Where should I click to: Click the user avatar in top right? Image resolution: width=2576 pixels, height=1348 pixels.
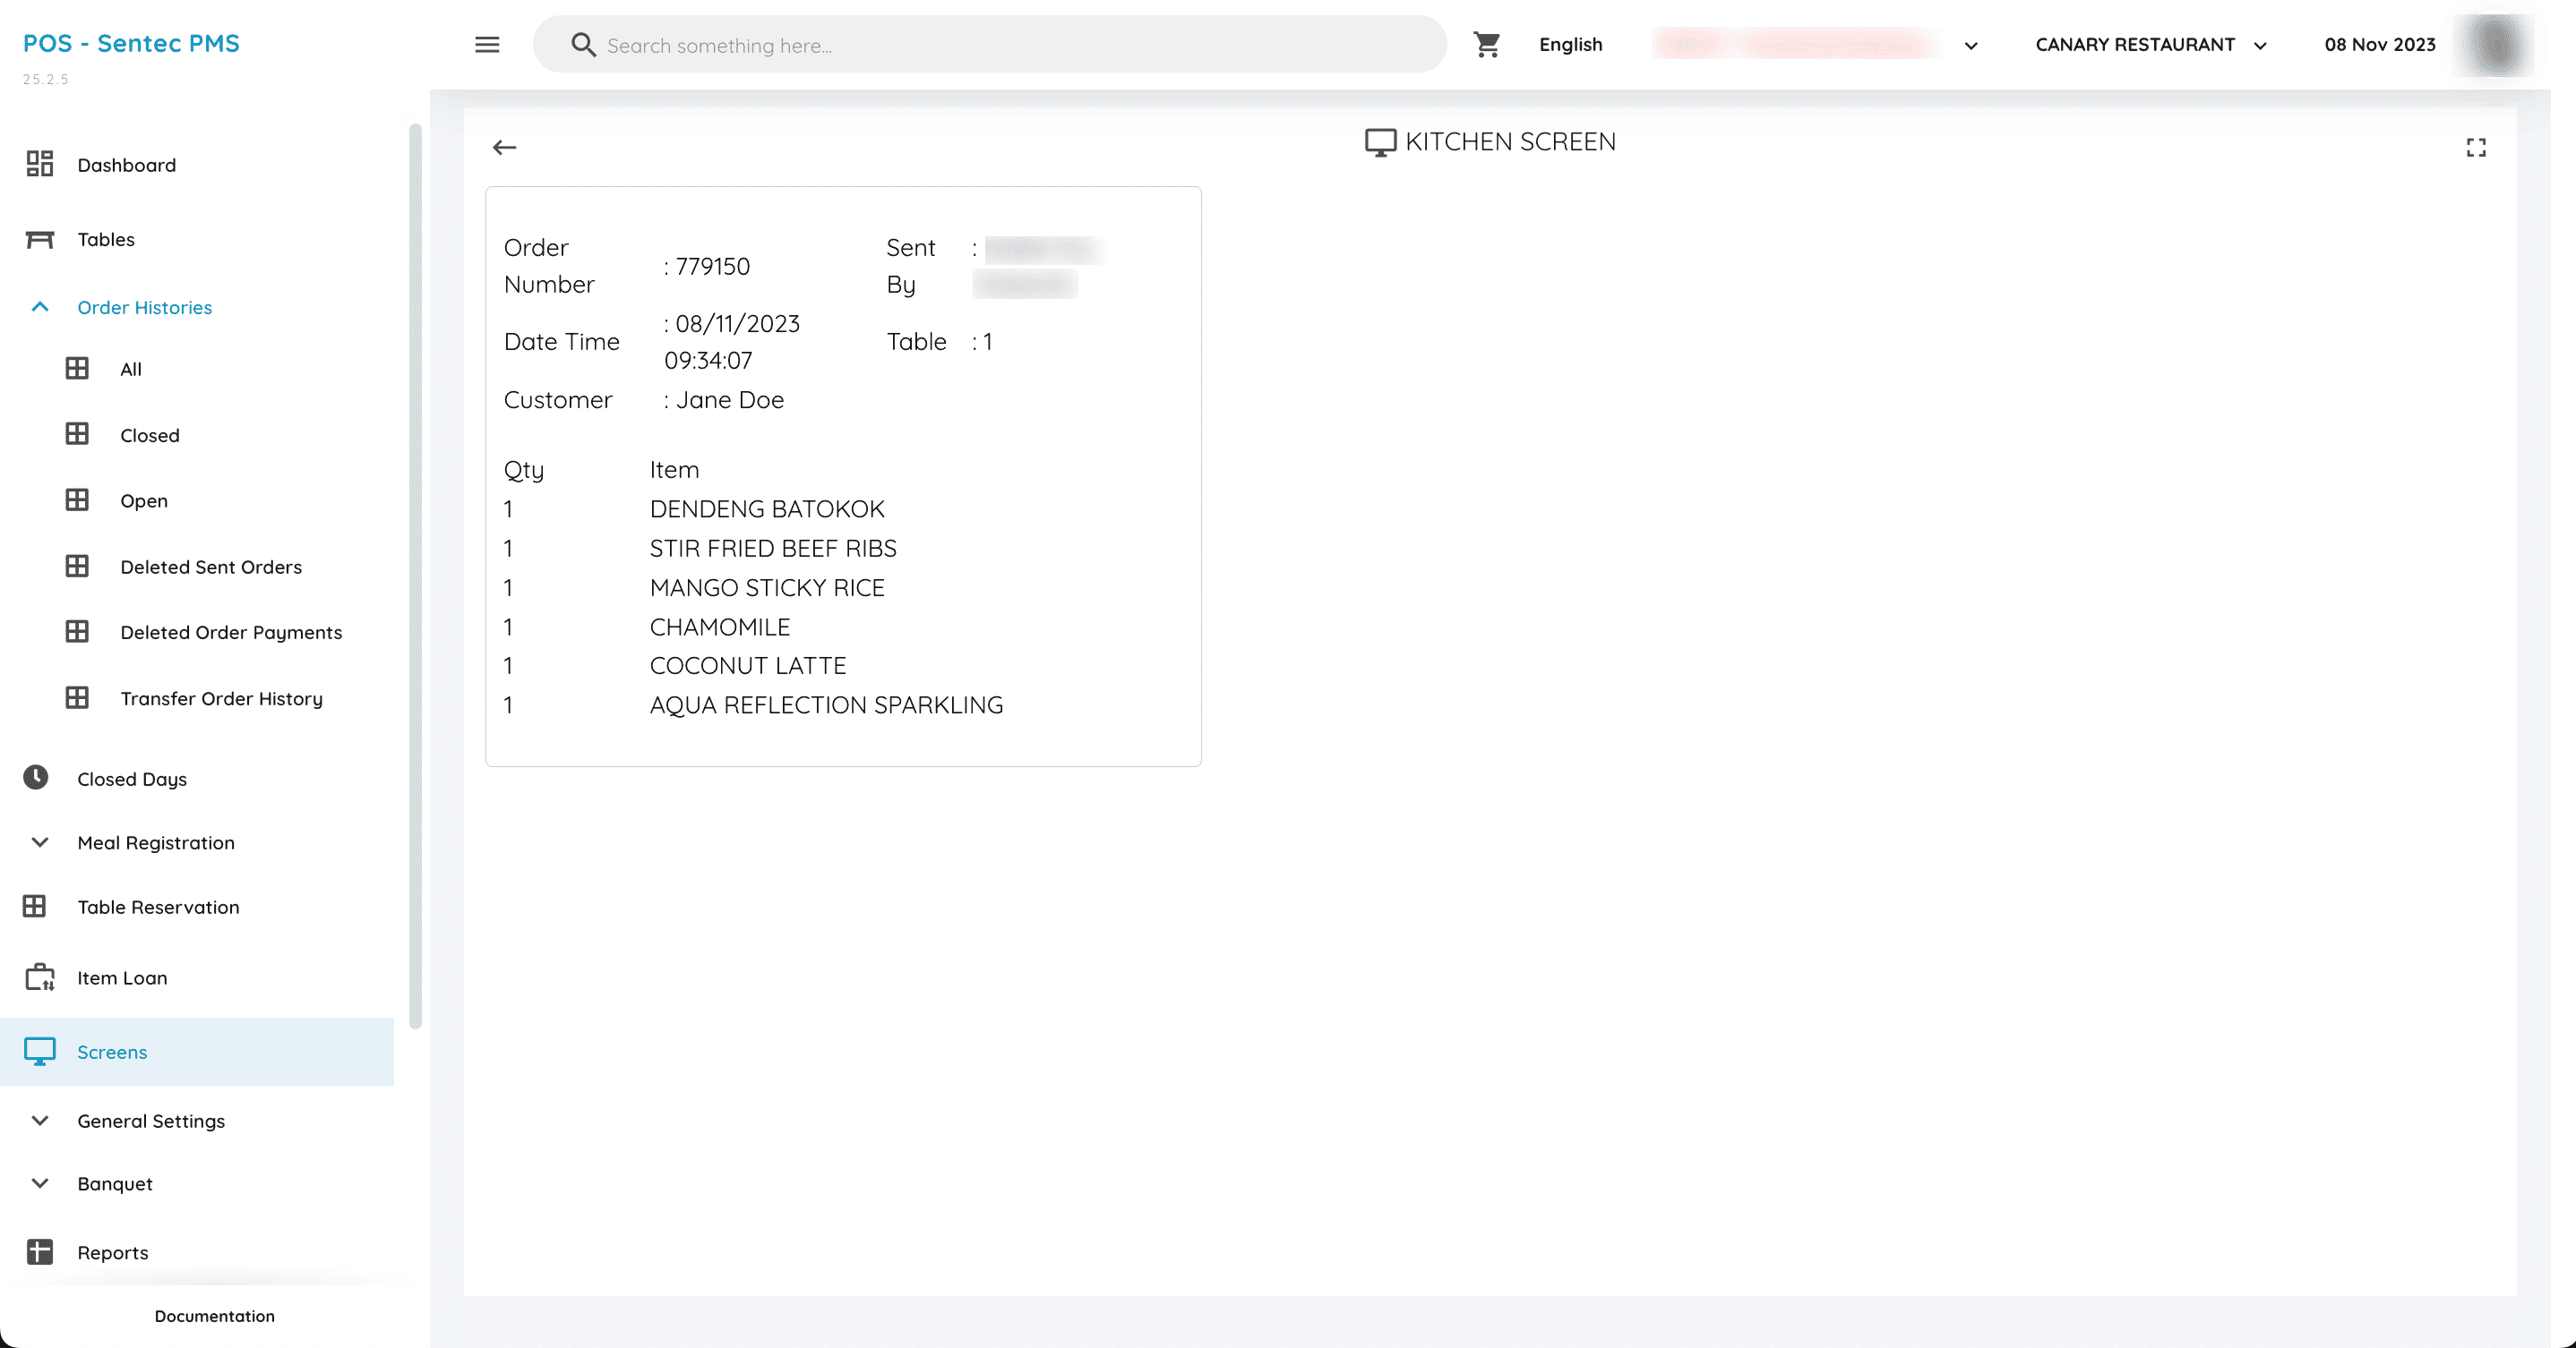pyautogui.click(x=2495, y=45)
